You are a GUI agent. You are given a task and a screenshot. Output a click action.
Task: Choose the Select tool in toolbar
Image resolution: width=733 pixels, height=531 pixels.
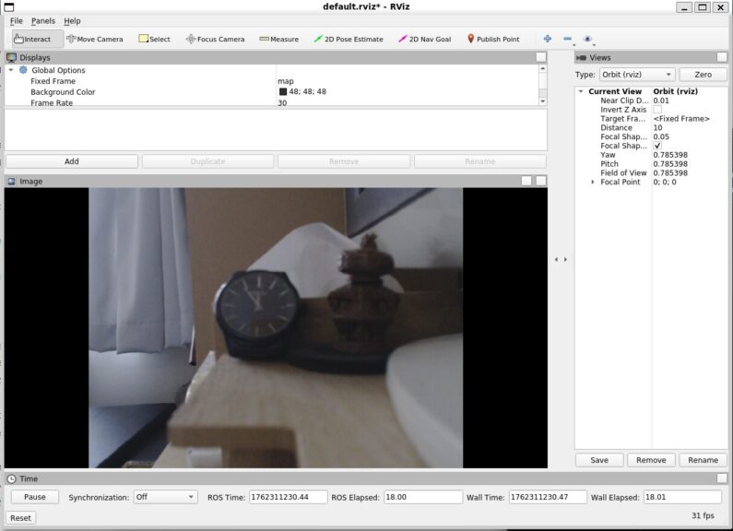click(x=154, y=39)
